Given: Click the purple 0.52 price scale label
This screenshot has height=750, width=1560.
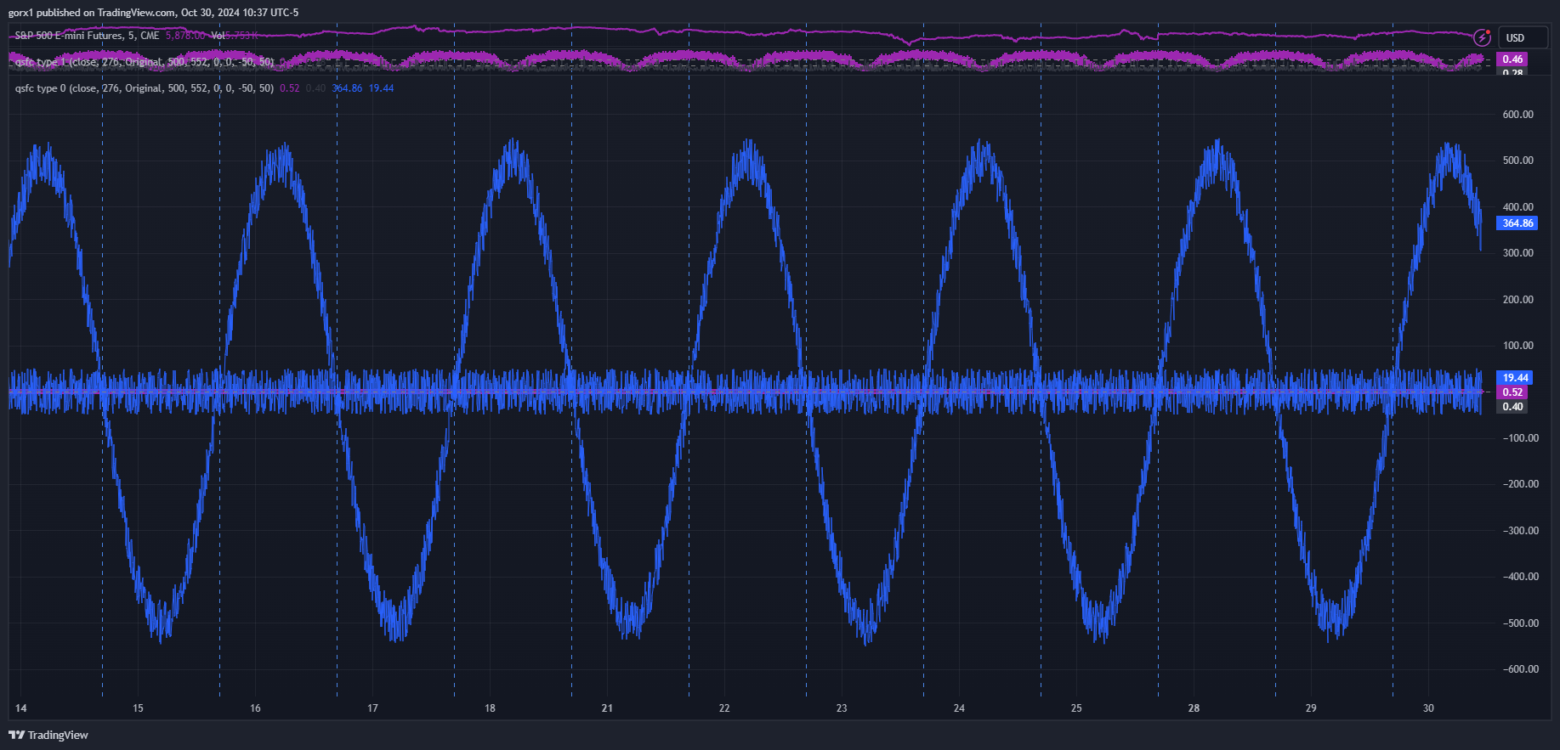Looking at the screenshot, I should pos(1512,392).
